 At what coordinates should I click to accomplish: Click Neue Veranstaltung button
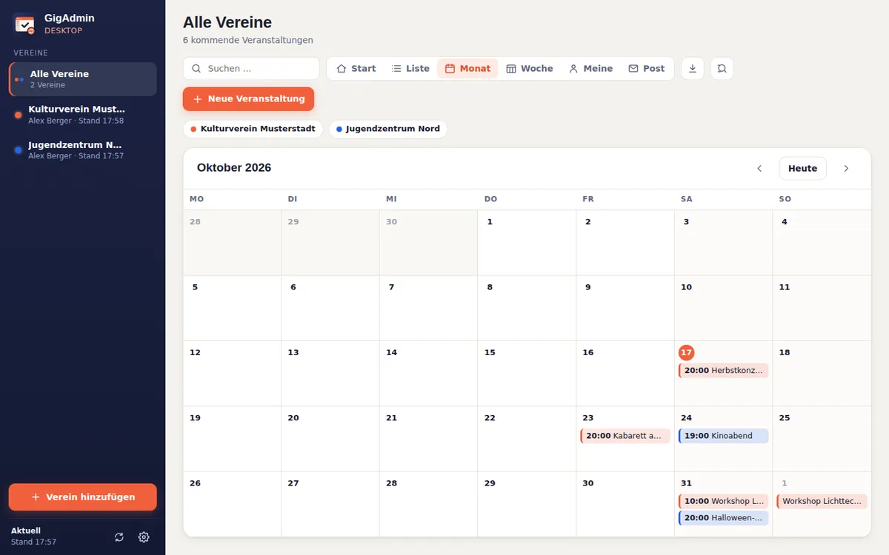coord(248,98)
